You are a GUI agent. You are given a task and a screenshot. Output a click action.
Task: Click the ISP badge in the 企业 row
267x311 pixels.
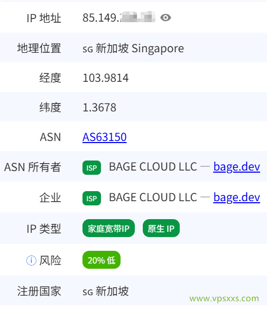click(x=91, y=198)
